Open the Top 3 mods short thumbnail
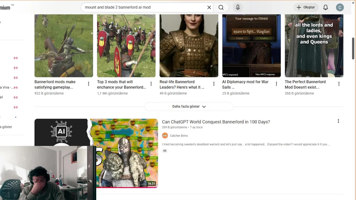 pos(126,46)
